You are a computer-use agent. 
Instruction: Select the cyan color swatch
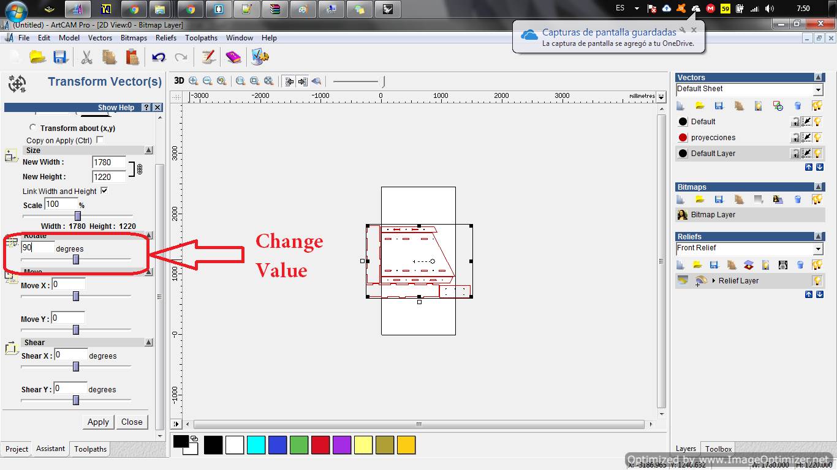point(256,445)
